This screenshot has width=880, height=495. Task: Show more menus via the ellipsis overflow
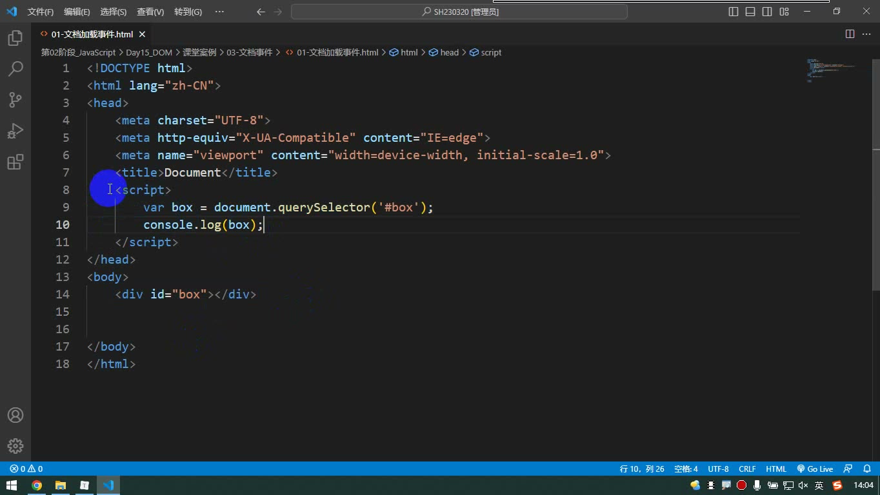tap(219, 12)
